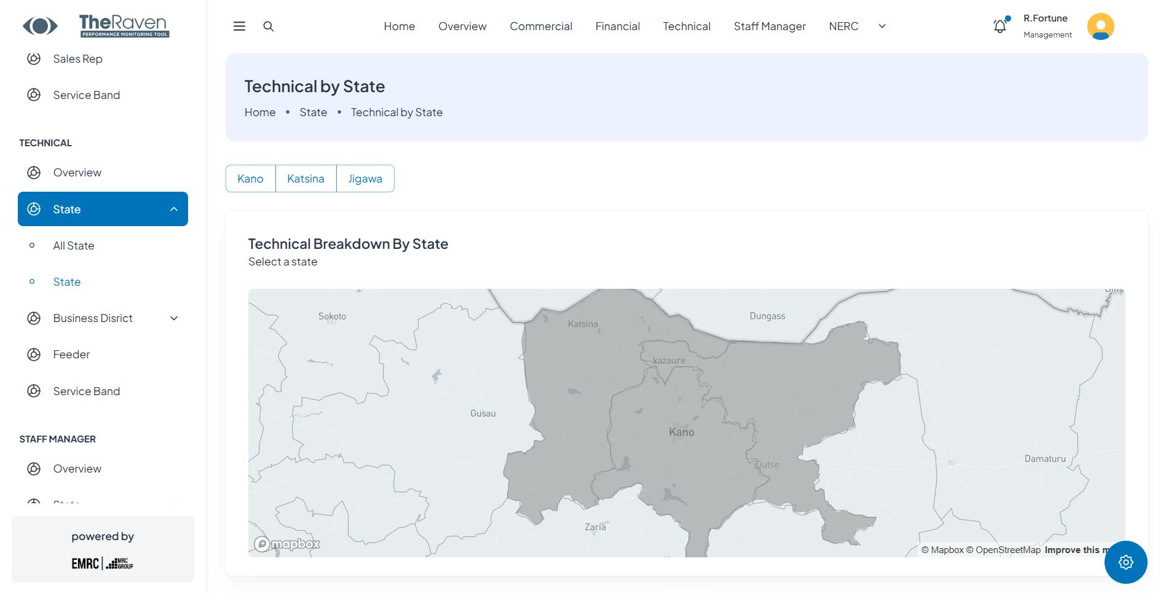Open settings using the gear button
1166x593 pixels.
(x=1125, y=562)
